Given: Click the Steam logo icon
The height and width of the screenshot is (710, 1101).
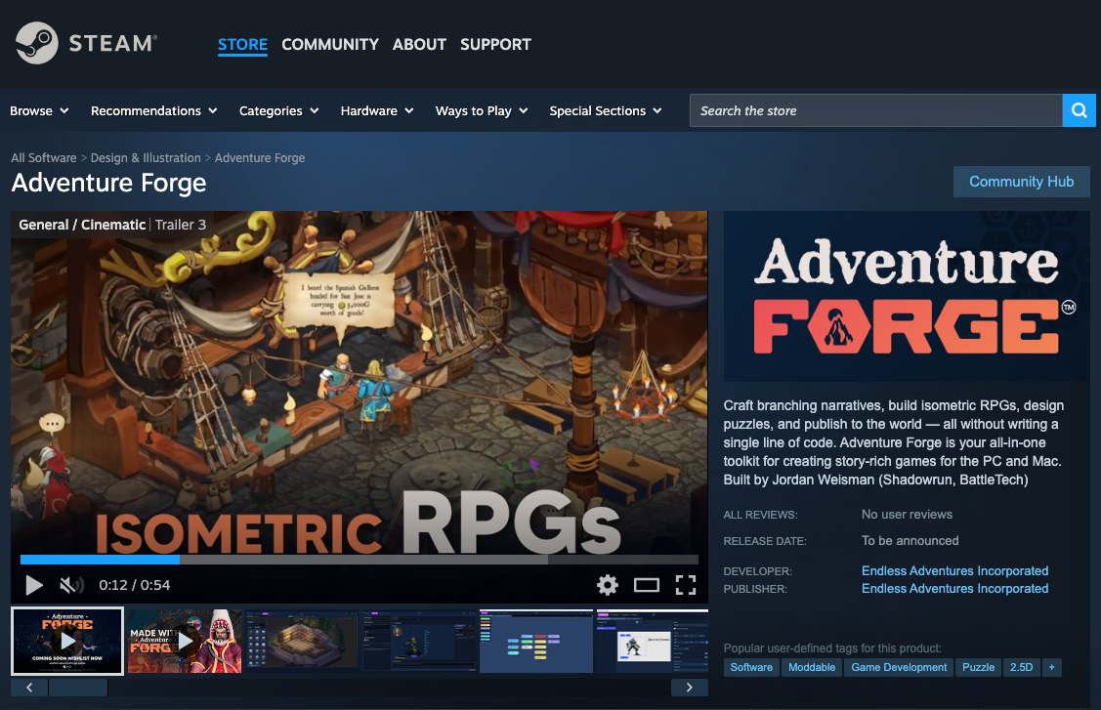Looking at the screenshot, I should 36,43.
